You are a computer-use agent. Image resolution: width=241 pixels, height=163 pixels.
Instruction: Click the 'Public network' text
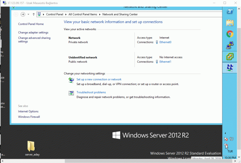pos(78,62)
